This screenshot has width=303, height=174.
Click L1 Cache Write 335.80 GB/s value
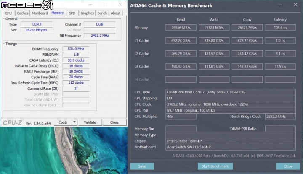point(214,41)
